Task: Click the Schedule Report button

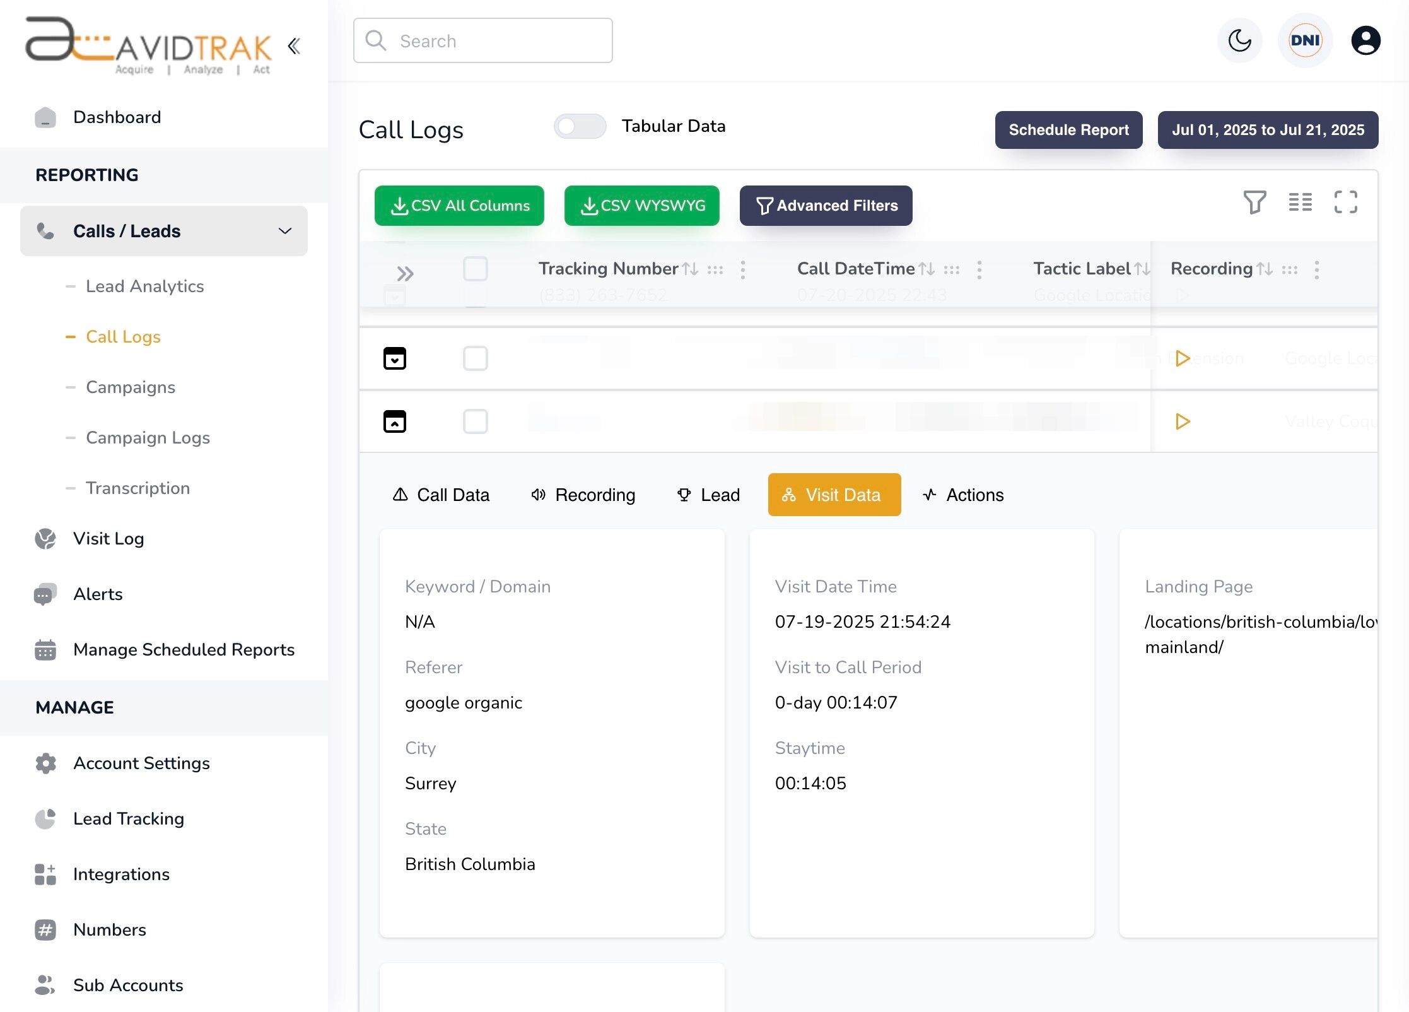Action: [x=1068, y=130]
